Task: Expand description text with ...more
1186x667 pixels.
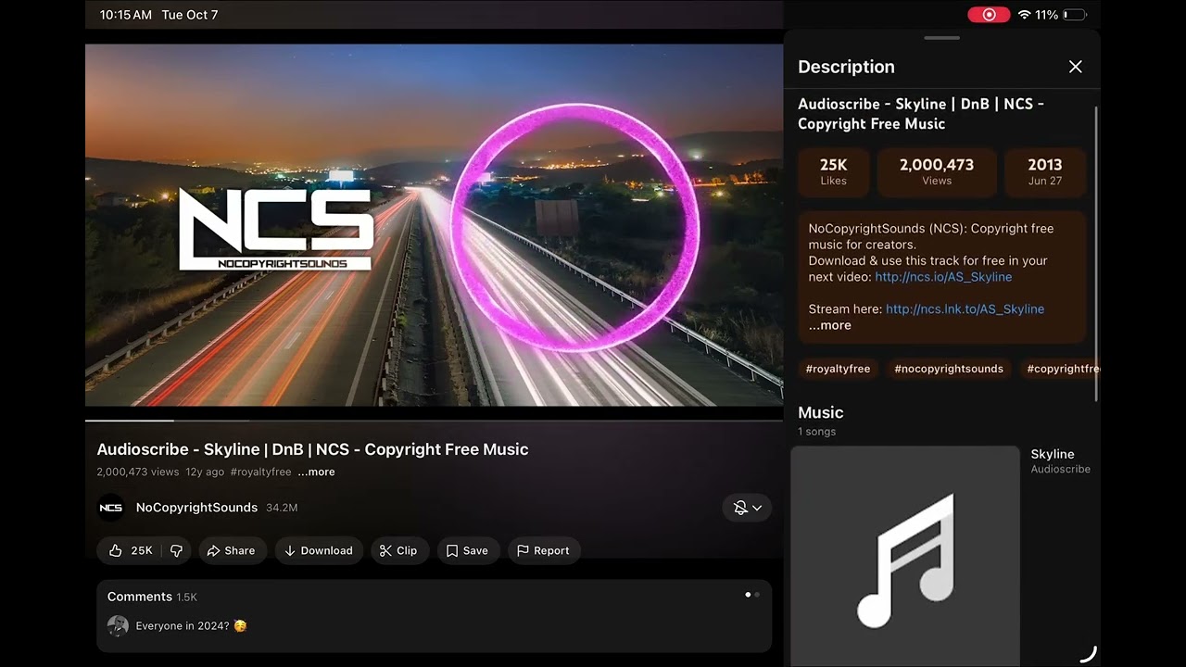Action: [x=829, y=325]
